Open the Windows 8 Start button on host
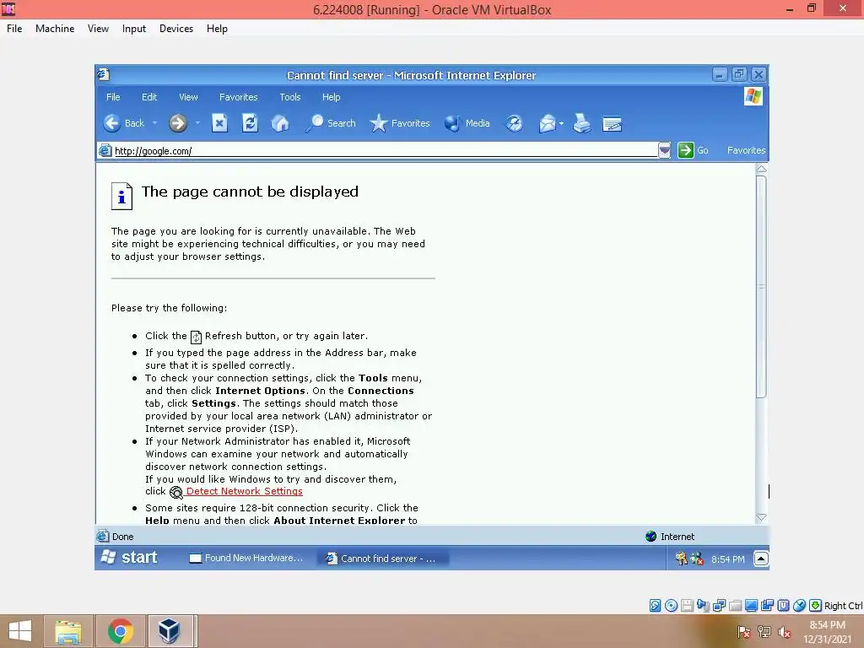The image size is (864, 648). click(20, 631)
